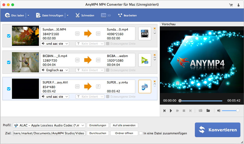Toggle Erzwungene Unte checkbox in BIGBAN row
Image resolution: width=244 pixels, height=144 pixels.
pos(108,70)
